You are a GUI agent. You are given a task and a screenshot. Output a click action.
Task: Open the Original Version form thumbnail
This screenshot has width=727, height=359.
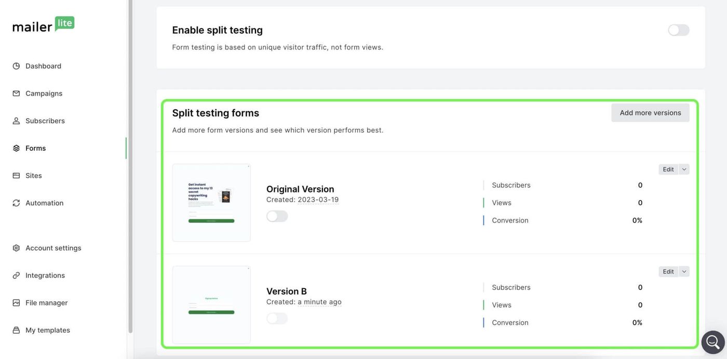[211, 203]
